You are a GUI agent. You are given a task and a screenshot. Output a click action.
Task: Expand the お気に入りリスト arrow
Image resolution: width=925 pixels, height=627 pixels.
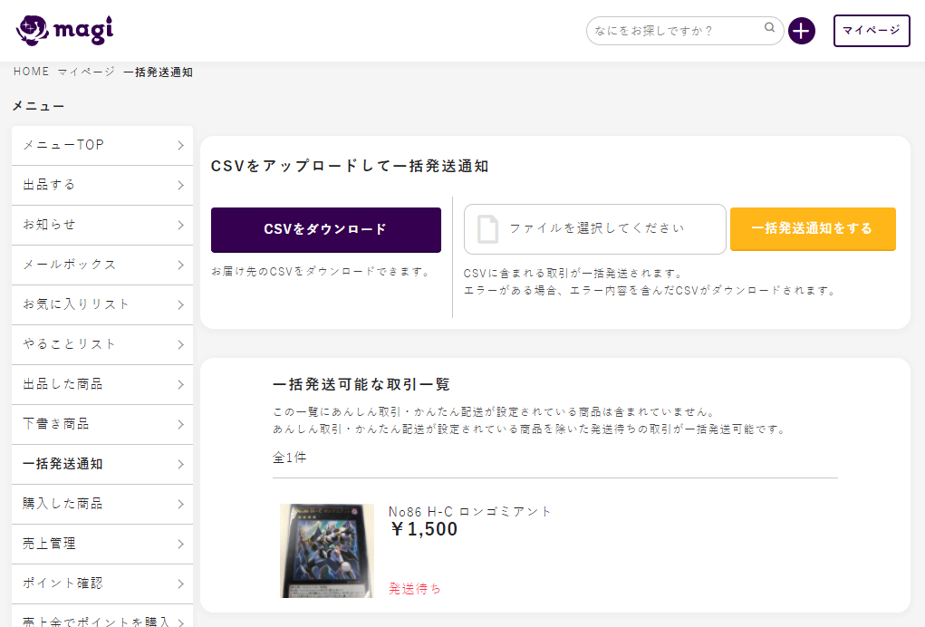pos(180,305)
